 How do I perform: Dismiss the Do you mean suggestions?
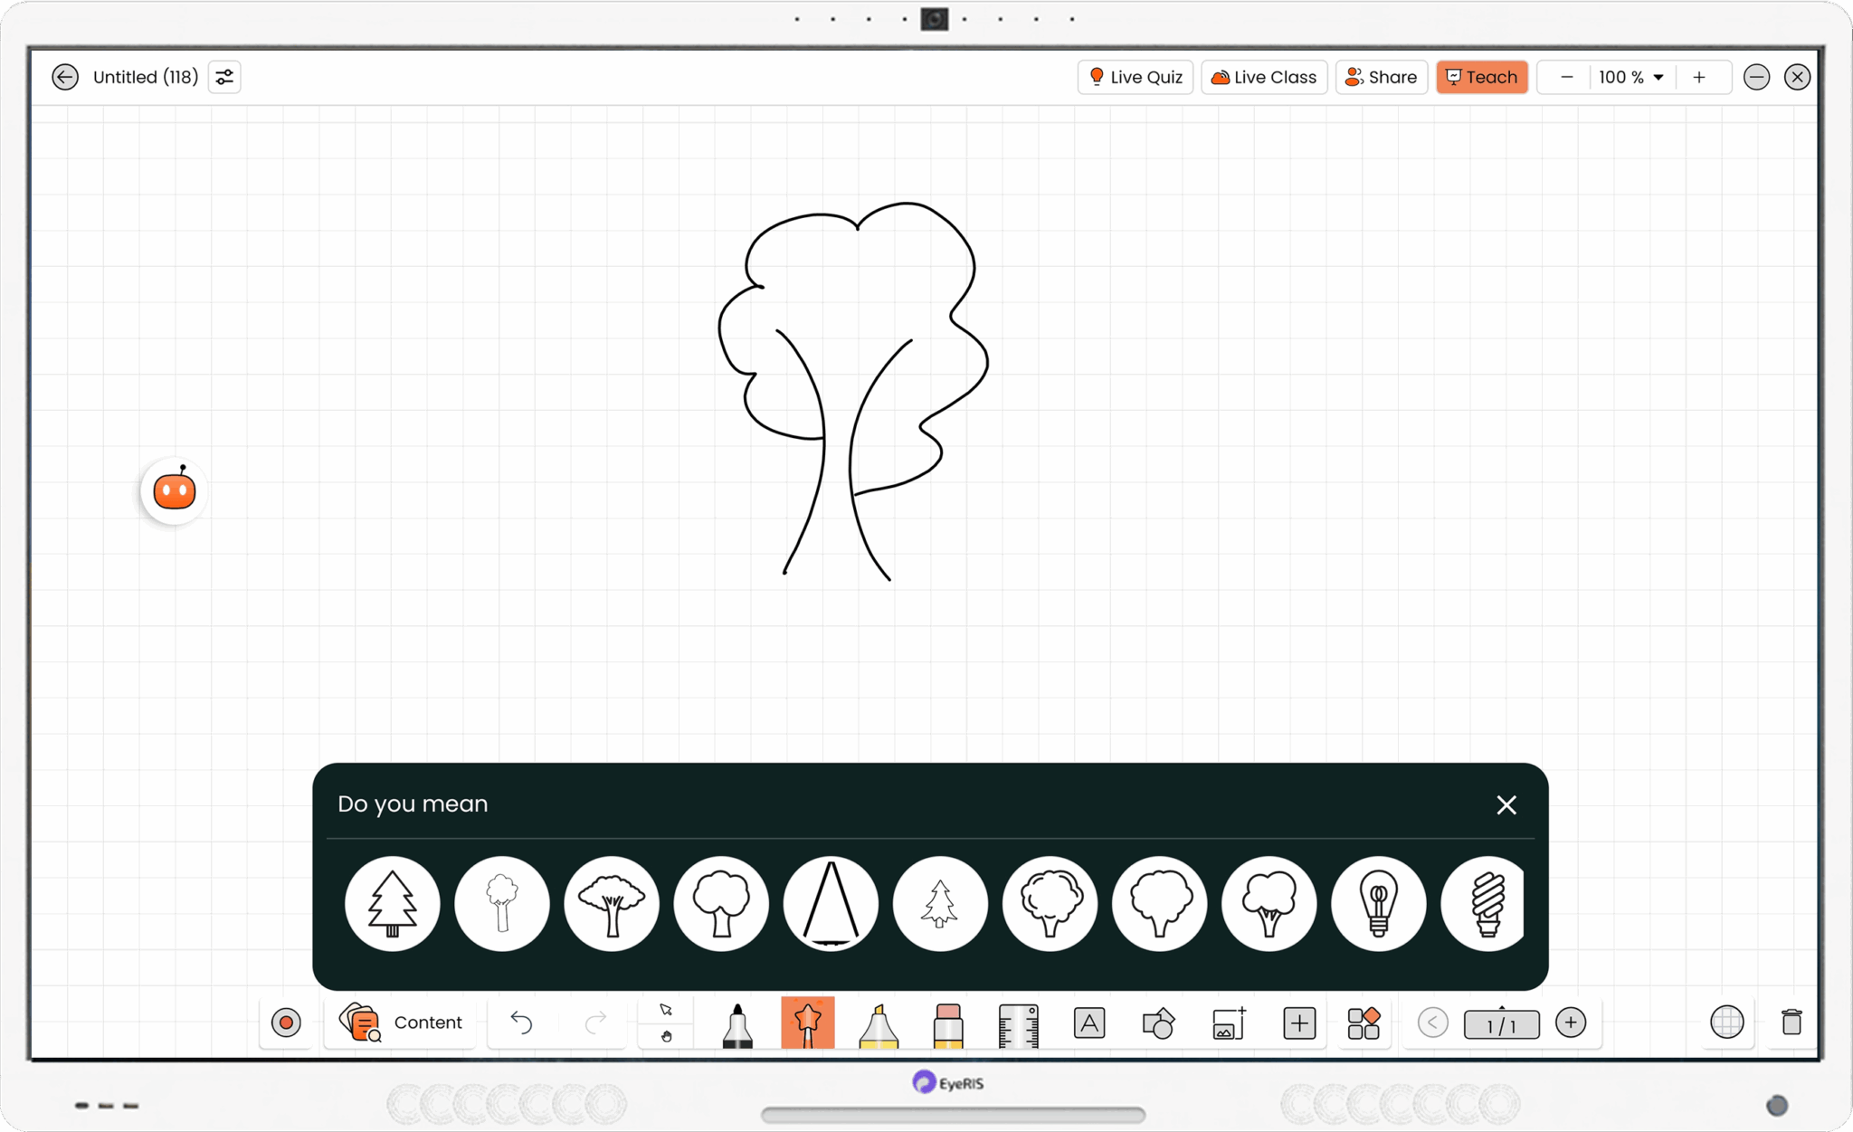pos(1506,804)
